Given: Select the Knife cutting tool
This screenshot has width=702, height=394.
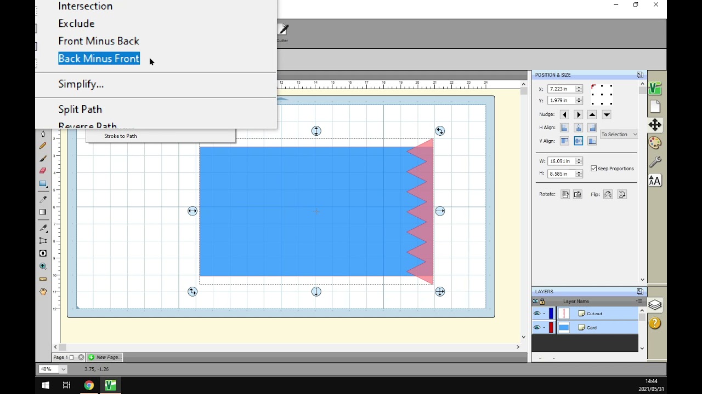Looking at the screenshot, I should pyautogui.click(x=43, y=227).
